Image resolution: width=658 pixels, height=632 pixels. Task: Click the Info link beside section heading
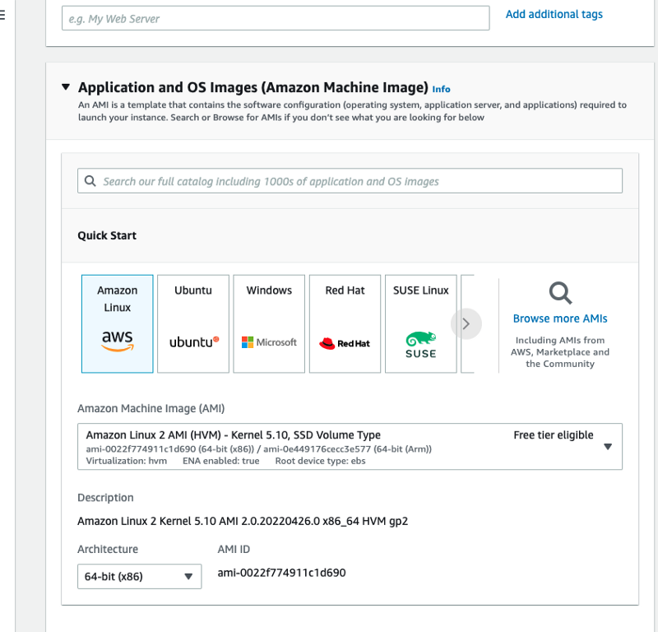pos(442,89)
